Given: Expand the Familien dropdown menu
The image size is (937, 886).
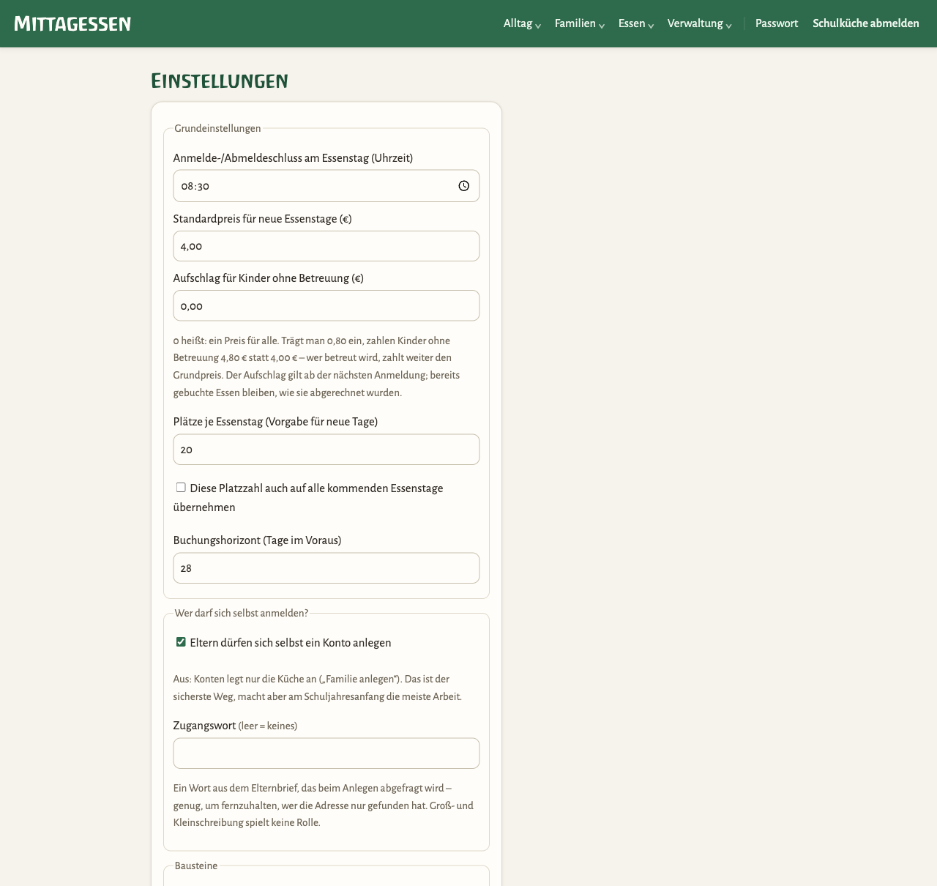Looking at the screenshot, I should point(579,23).
